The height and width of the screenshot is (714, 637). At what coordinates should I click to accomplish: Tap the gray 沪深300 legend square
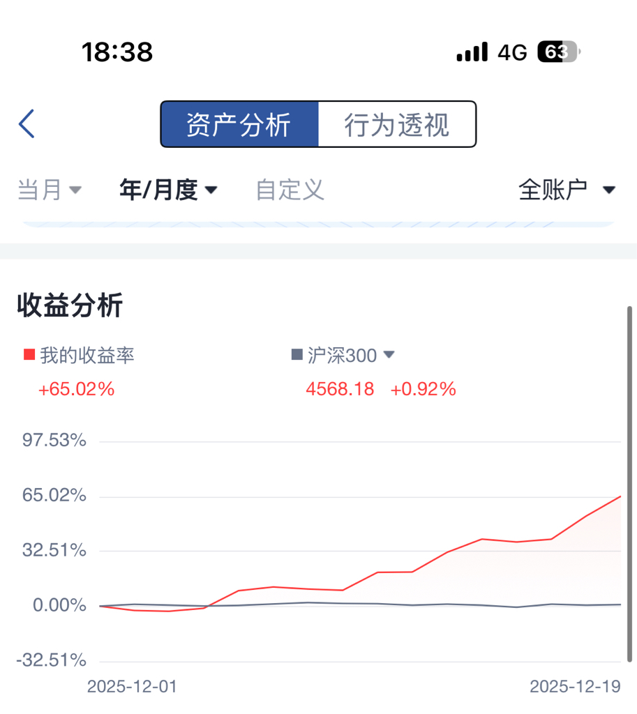(x=297, y=355)
